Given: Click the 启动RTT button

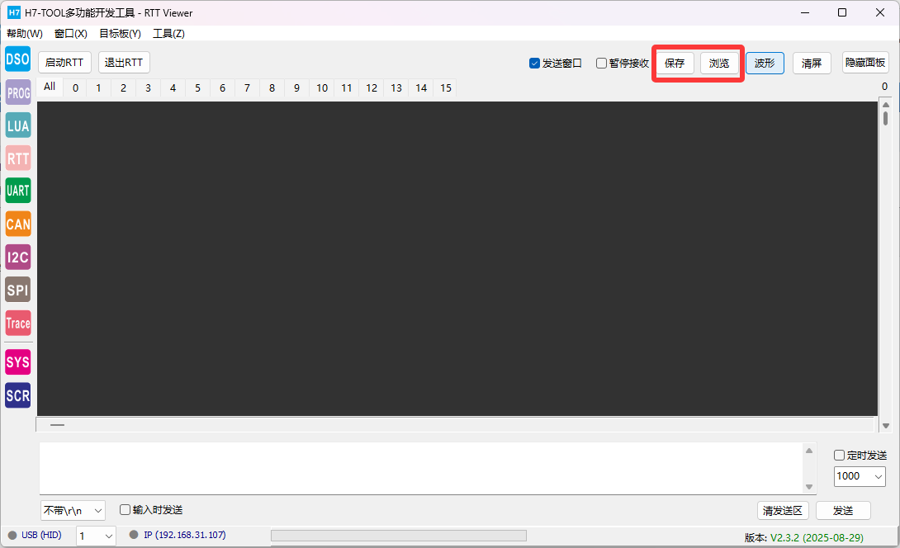Looking at the screenshot, I should (64, 63).
